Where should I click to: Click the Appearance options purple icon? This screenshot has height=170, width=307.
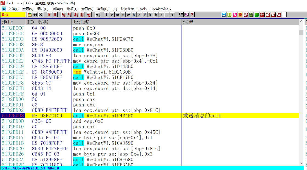click(187, 15)
